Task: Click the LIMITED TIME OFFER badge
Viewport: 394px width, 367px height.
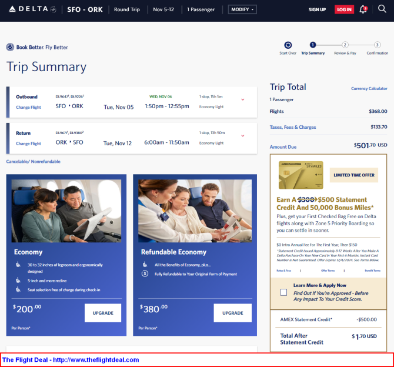Action: pos(354,175)
